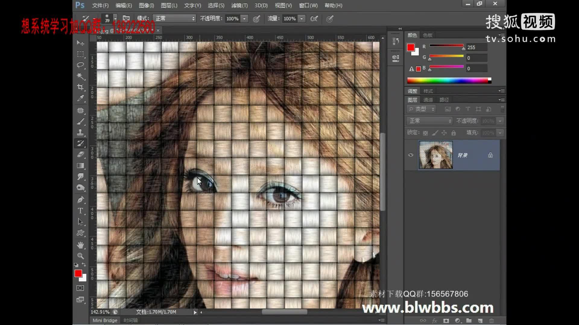Screen dimensions: 579x325
Task: Click the 背景 layer thumbnail
Action: [435, 155]
